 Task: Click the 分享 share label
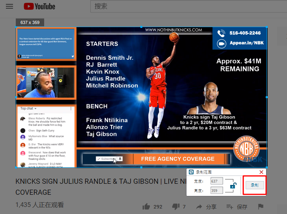211,207
